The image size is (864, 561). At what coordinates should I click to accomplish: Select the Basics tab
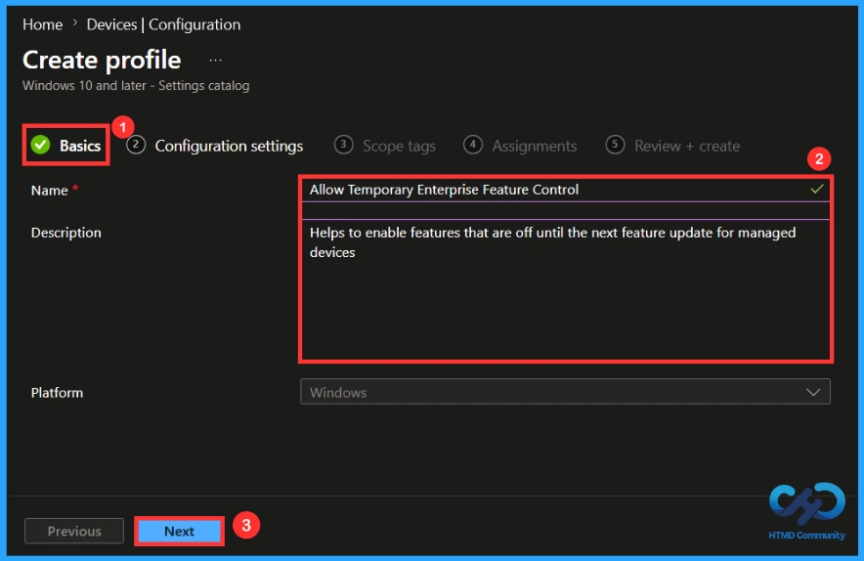(x=66, y=146)
